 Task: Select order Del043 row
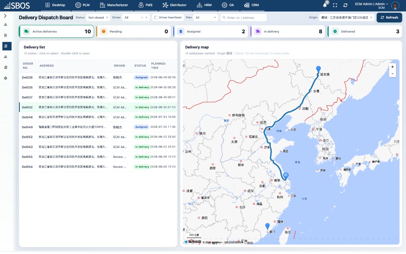98,147
